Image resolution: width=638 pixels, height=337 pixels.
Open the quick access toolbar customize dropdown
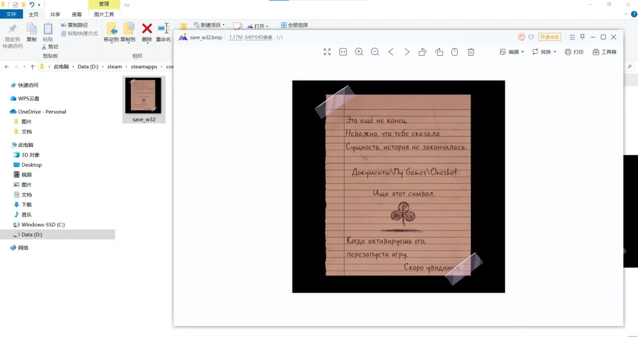(39, 5)
